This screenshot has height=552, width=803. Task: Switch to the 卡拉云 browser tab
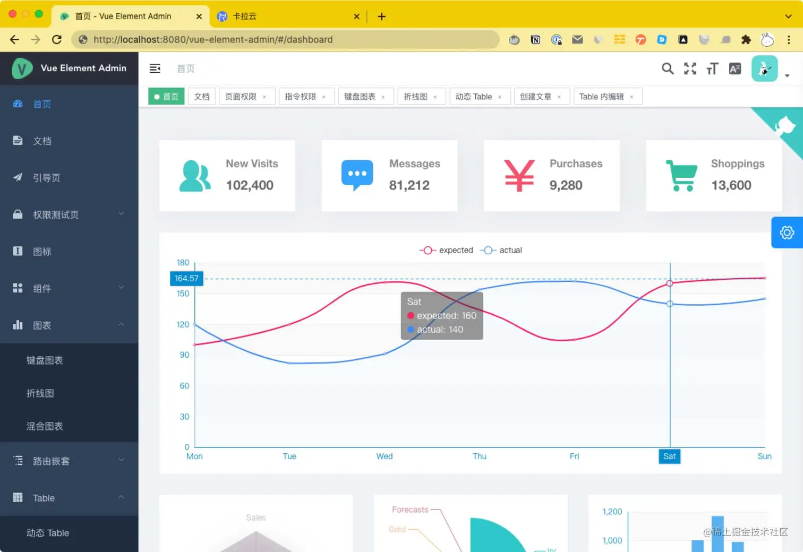click(288, 16)
